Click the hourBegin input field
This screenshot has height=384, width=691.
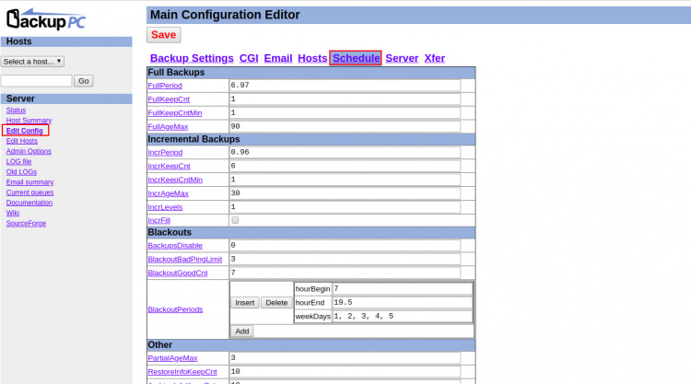click(402, 289)
